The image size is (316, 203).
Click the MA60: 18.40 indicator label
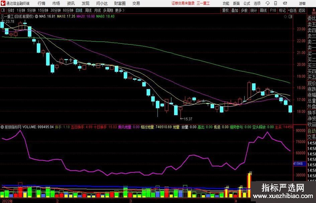tap(105, 16)
